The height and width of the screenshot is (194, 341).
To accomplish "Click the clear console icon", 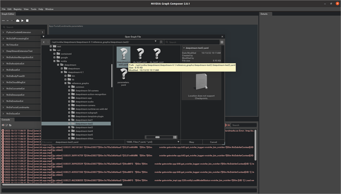I will tap(3, 125).
